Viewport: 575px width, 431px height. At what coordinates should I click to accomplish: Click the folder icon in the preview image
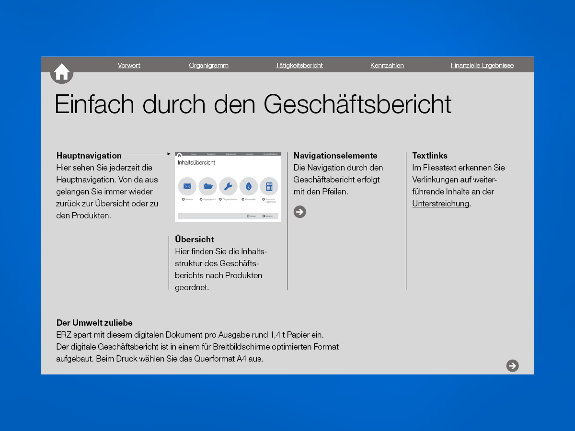(x=207, y=186)
